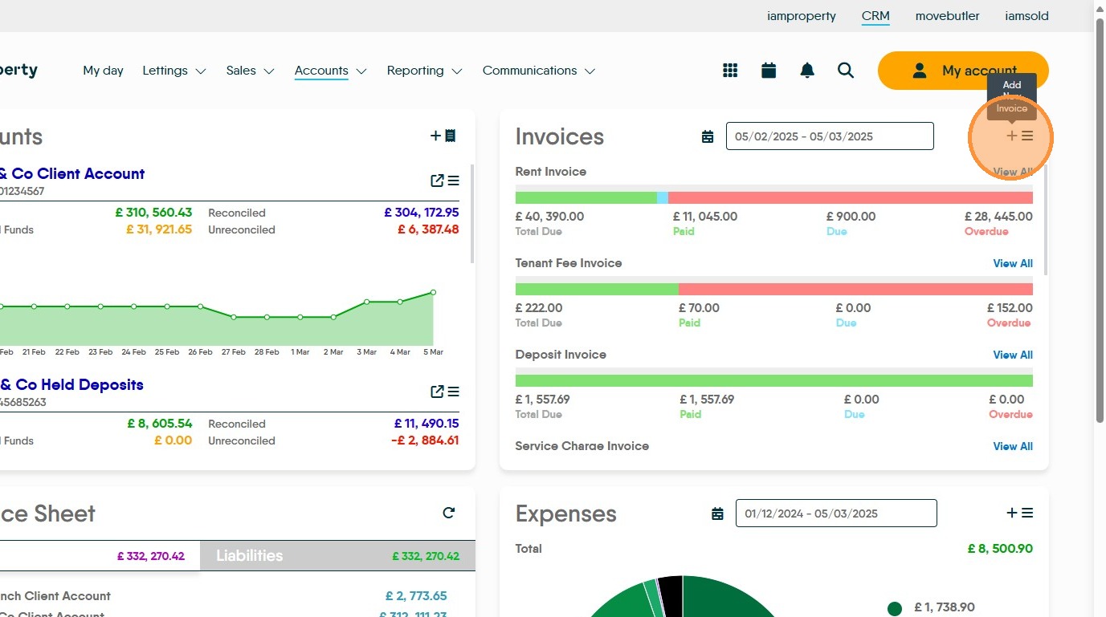Click calendar icon beside Invoices date range
This screenshot has height=617, width=1106.
click(708, 136)
